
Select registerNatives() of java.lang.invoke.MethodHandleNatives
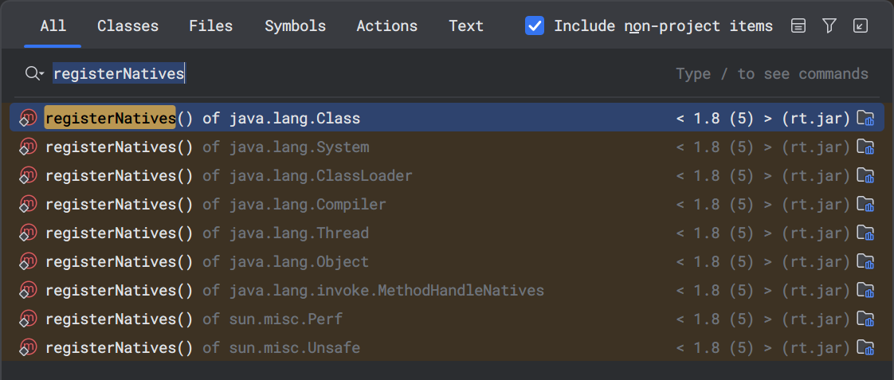pyautogui.click(x=447, y=290)
